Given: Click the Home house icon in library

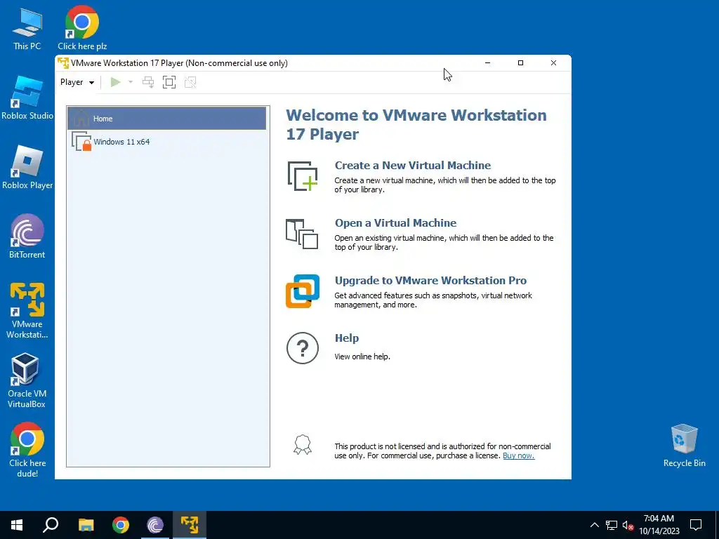Looking at the screenshot, I should coord(81,118).
